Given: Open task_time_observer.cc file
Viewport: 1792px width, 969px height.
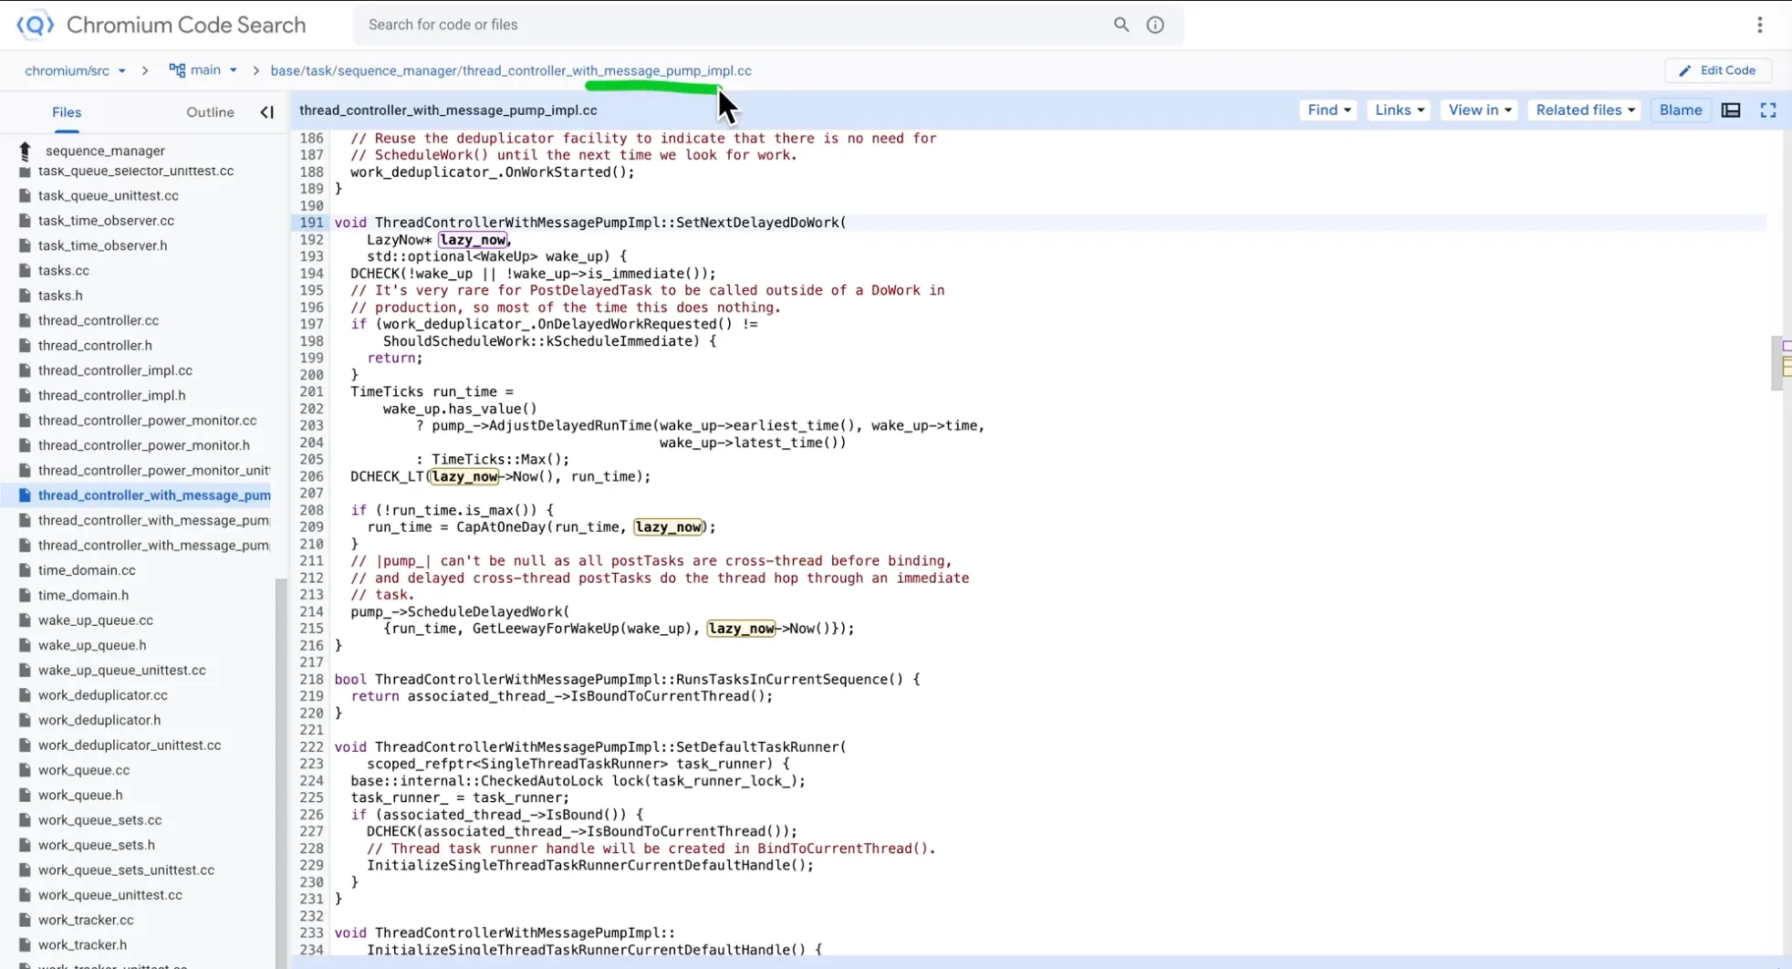Looking at the screenshot, I should (x=106, y=221).
